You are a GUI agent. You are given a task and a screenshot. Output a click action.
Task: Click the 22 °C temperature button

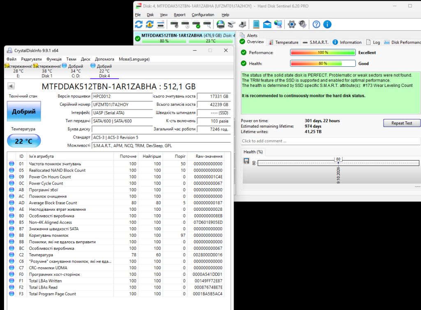pos(24,141)
